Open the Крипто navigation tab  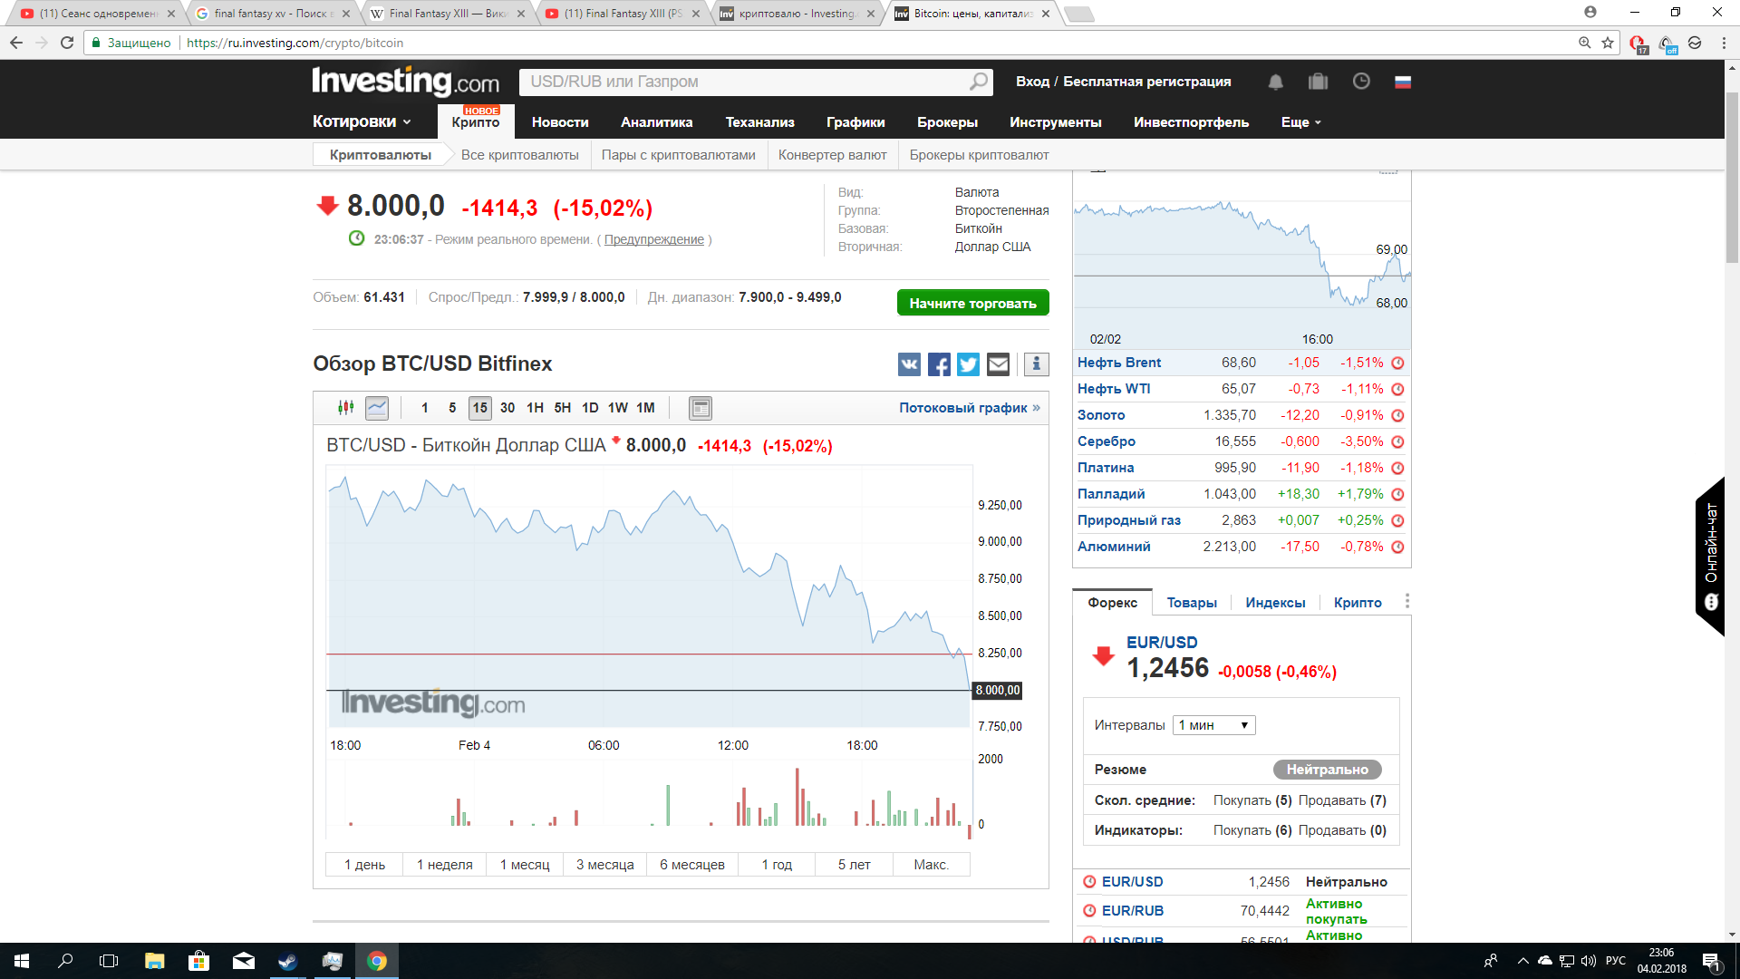(x=476, y=121)
